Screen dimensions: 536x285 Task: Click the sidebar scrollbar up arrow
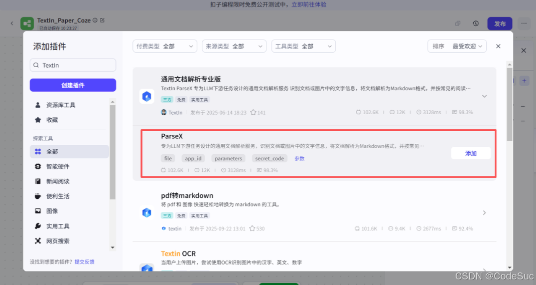(112, 102)
